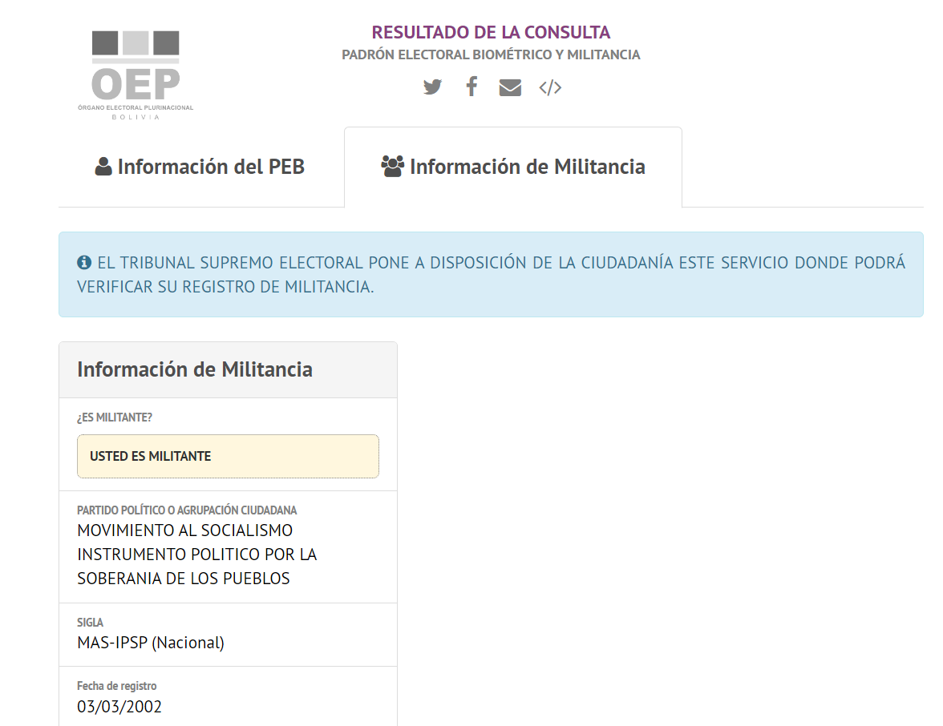Viewport: 943px width, 726px height.
Task: Switch to the Información del PEB tab
Action: [x=200, y=167]
